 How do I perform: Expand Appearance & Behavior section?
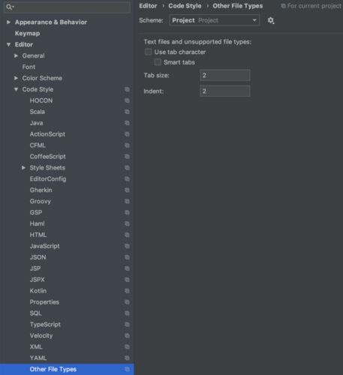click(x=8, y=22)
